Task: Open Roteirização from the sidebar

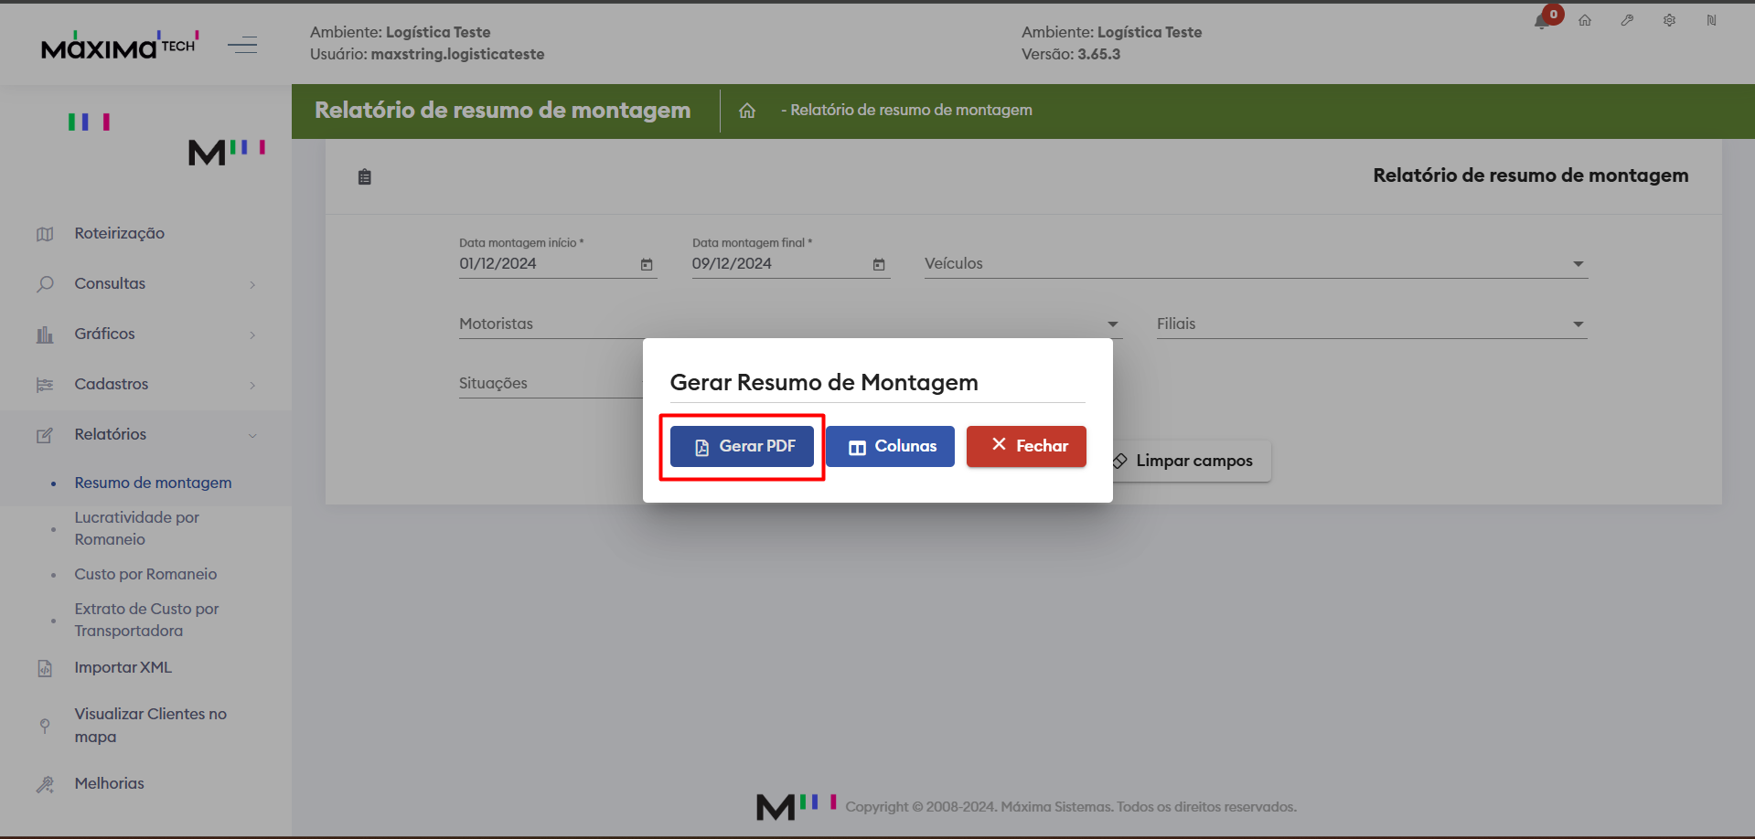Action: [119, 234]
